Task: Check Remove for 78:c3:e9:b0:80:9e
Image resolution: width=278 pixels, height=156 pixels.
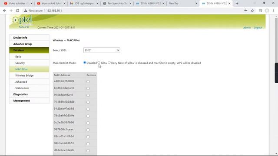Action: 88,116
